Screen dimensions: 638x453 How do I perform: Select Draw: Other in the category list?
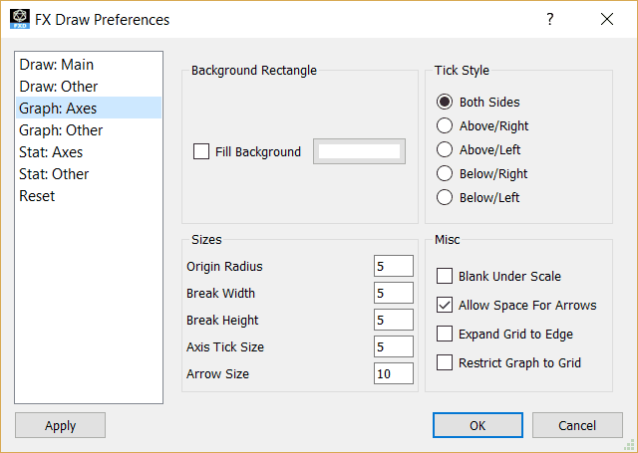click(x=89, y=87)
